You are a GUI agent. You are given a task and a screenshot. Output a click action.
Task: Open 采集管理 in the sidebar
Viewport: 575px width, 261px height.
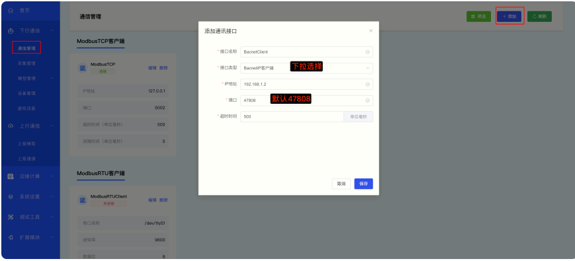coord(26,63)
